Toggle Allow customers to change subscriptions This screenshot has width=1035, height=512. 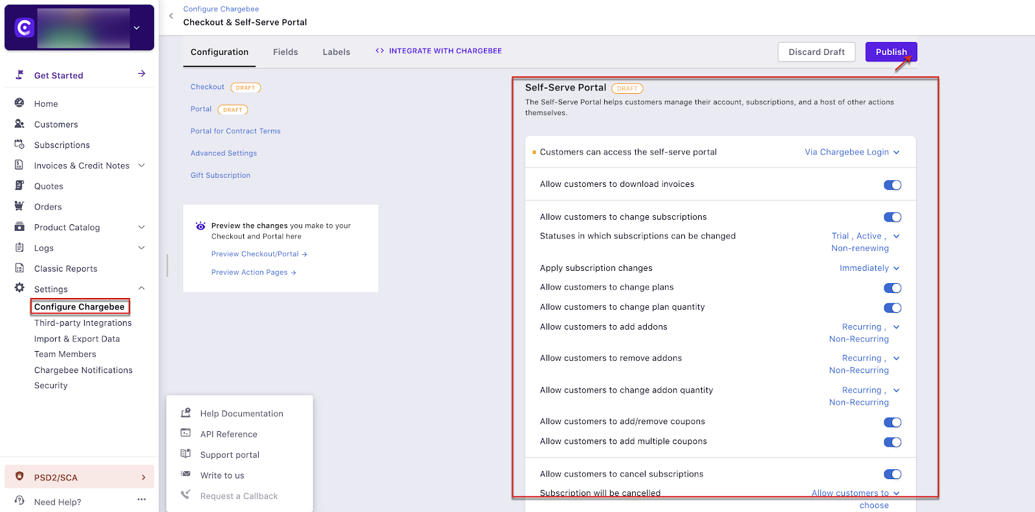(x=893, y=217)
